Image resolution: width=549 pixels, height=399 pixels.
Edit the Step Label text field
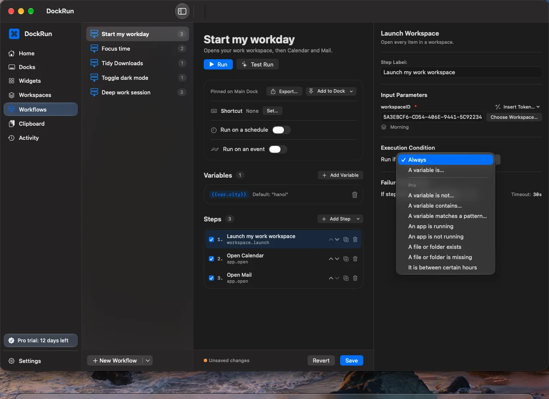462,72
